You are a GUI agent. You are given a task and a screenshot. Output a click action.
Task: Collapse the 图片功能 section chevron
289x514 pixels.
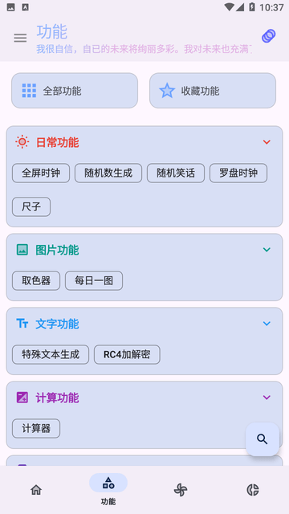267,250
